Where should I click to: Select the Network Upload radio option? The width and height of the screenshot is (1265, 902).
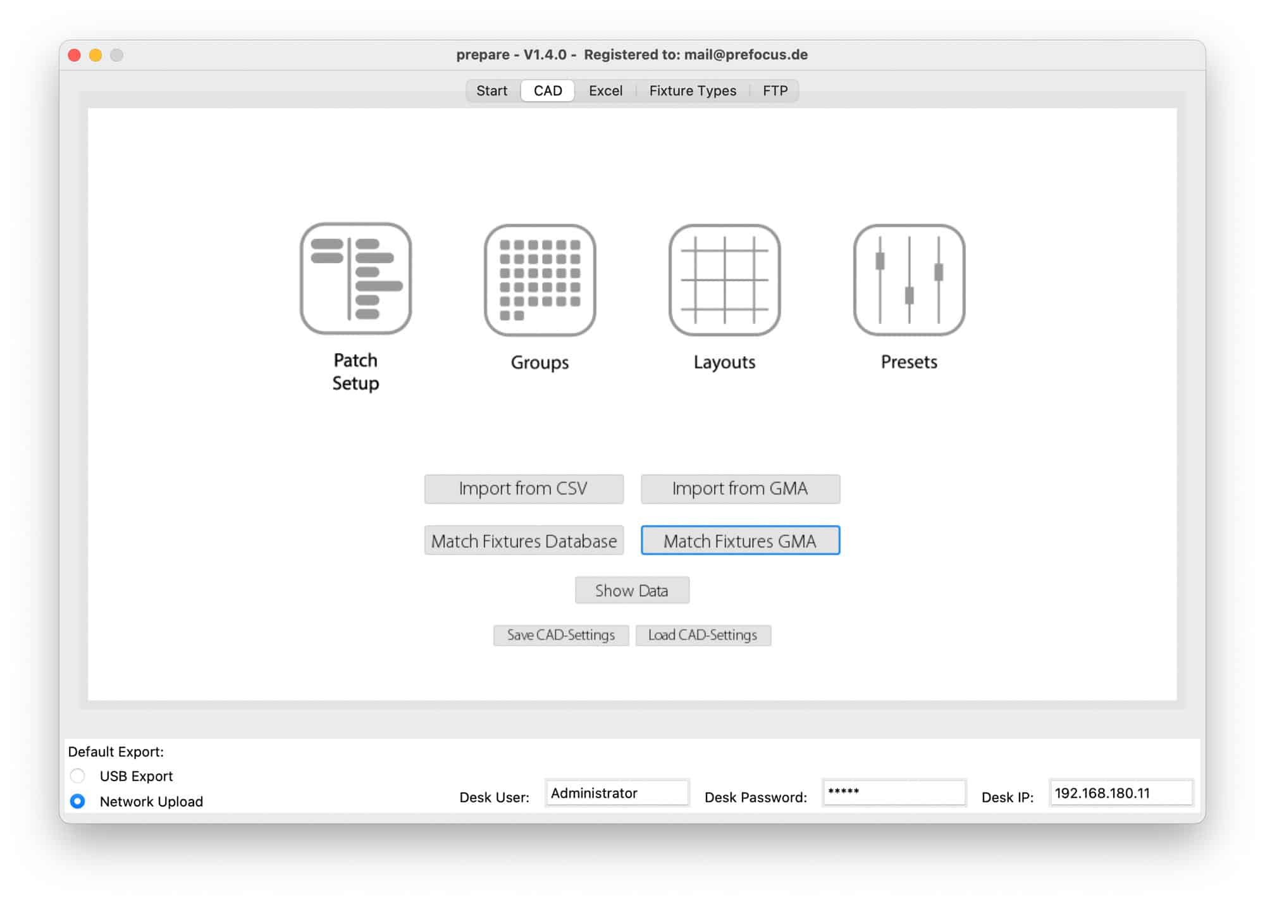(78, 801)
